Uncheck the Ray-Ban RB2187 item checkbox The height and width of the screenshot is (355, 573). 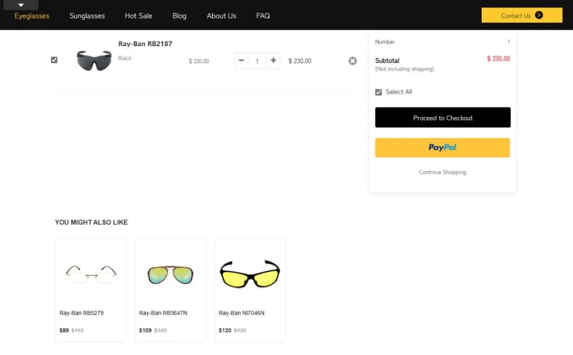click(x=54, y=60)
